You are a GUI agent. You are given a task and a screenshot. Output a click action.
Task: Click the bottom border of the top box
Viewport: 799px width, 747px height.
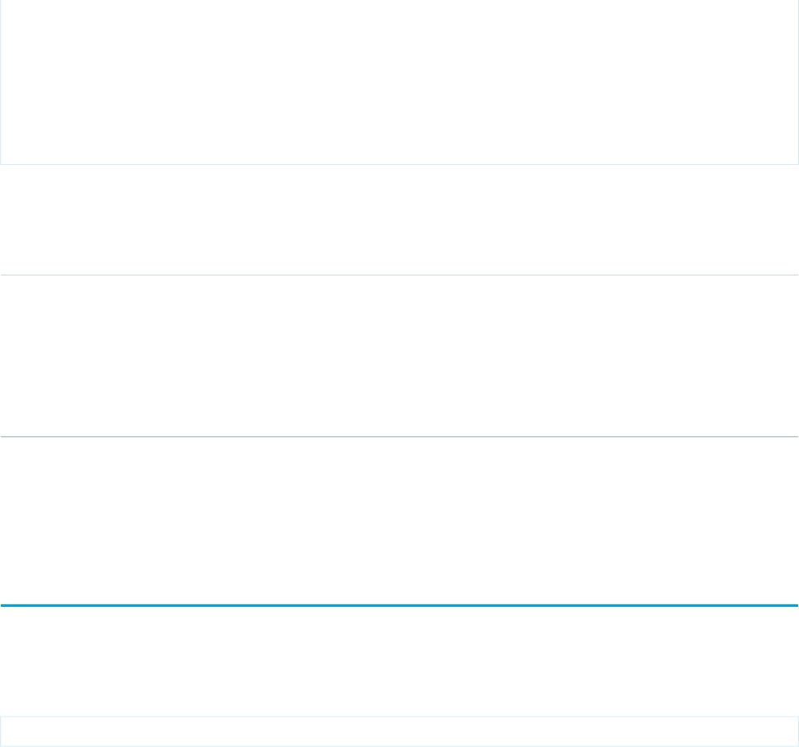399,164
